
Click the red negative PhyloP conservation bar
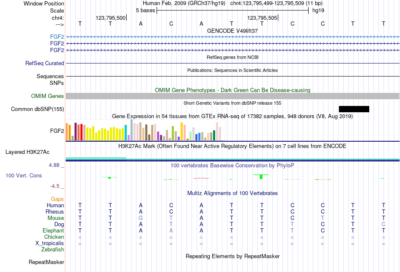click(x=201, y=178)
